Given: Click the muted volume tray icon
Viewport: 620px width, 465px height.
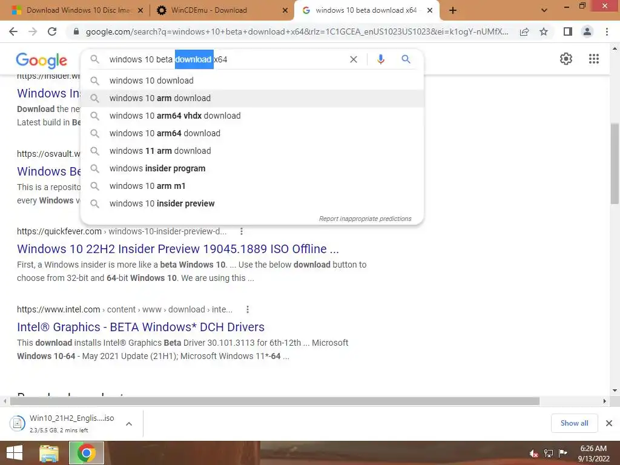Looking at the screenshot, I should click(x=534, y=453).
